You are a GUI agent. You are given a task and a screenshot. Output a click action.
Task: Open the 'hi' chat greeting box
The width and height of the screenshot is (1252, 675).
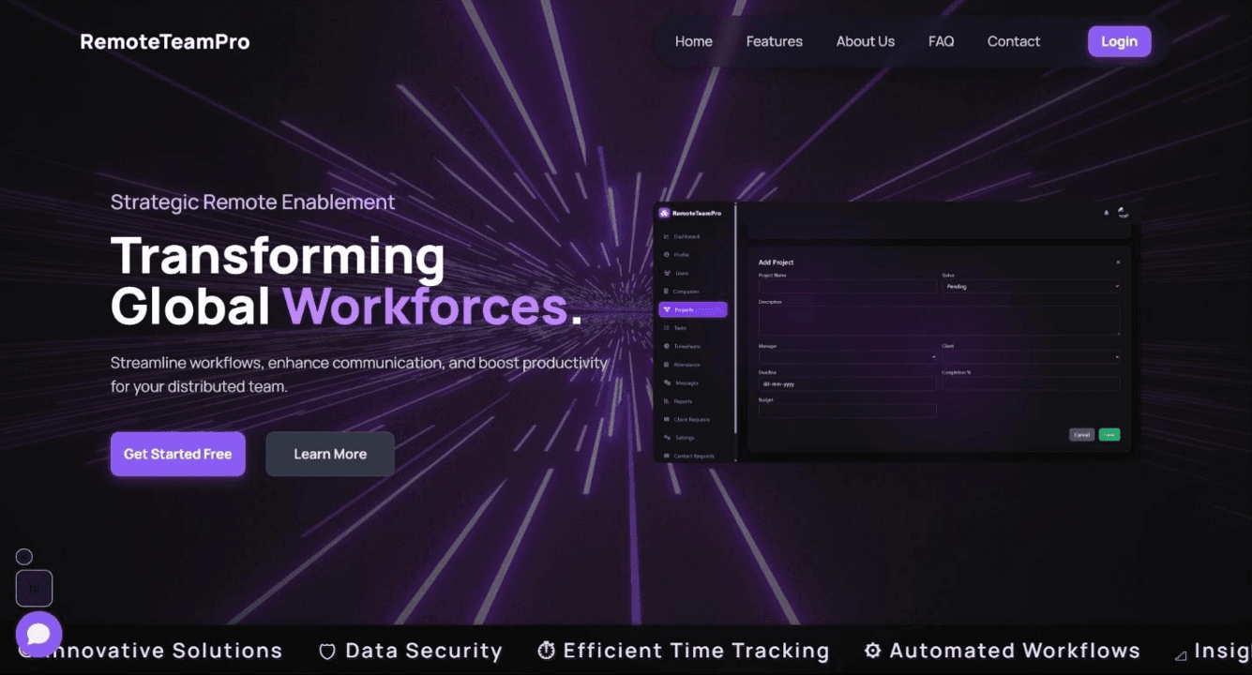pos(34,588)
